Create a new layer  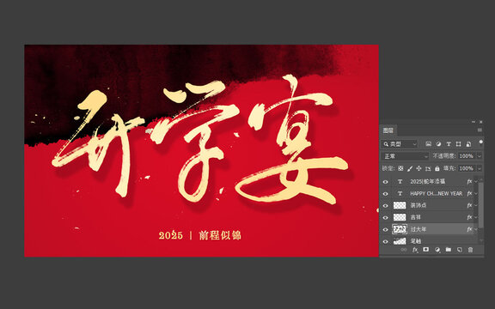tap(459, 250)
